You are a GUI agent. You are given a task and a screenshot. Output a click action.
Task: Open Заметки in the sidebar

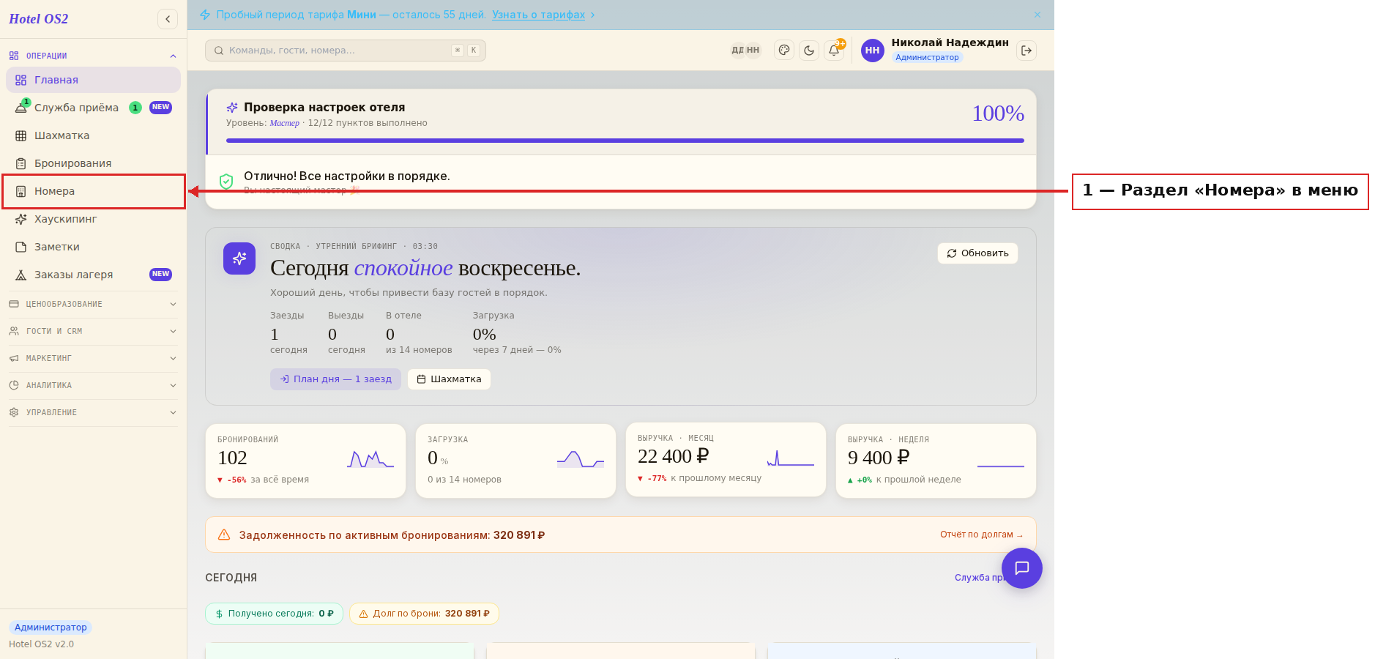pyautogui.click(x=93, y=247)
